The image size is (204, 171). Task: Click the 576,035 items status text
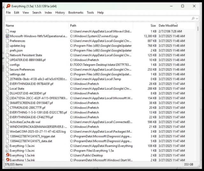pos(14,165)
